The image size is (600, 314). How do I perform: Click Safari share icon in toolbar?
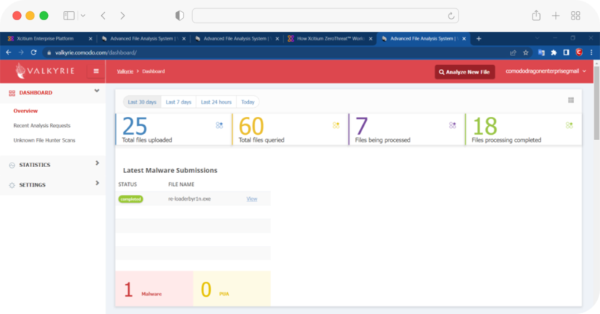536,16
